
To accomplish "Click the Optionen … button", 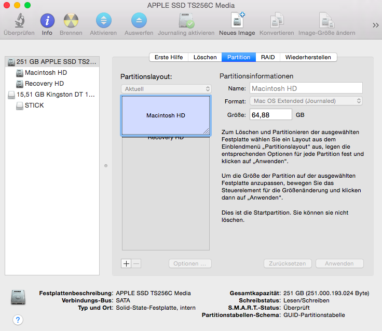I will [190, 263].
